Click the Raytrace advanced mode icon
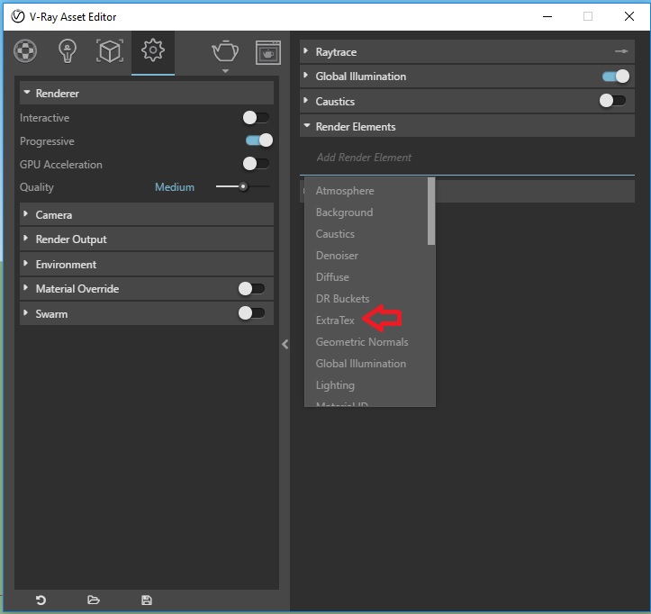Screen dimensions: 651x614 (621, 51)
